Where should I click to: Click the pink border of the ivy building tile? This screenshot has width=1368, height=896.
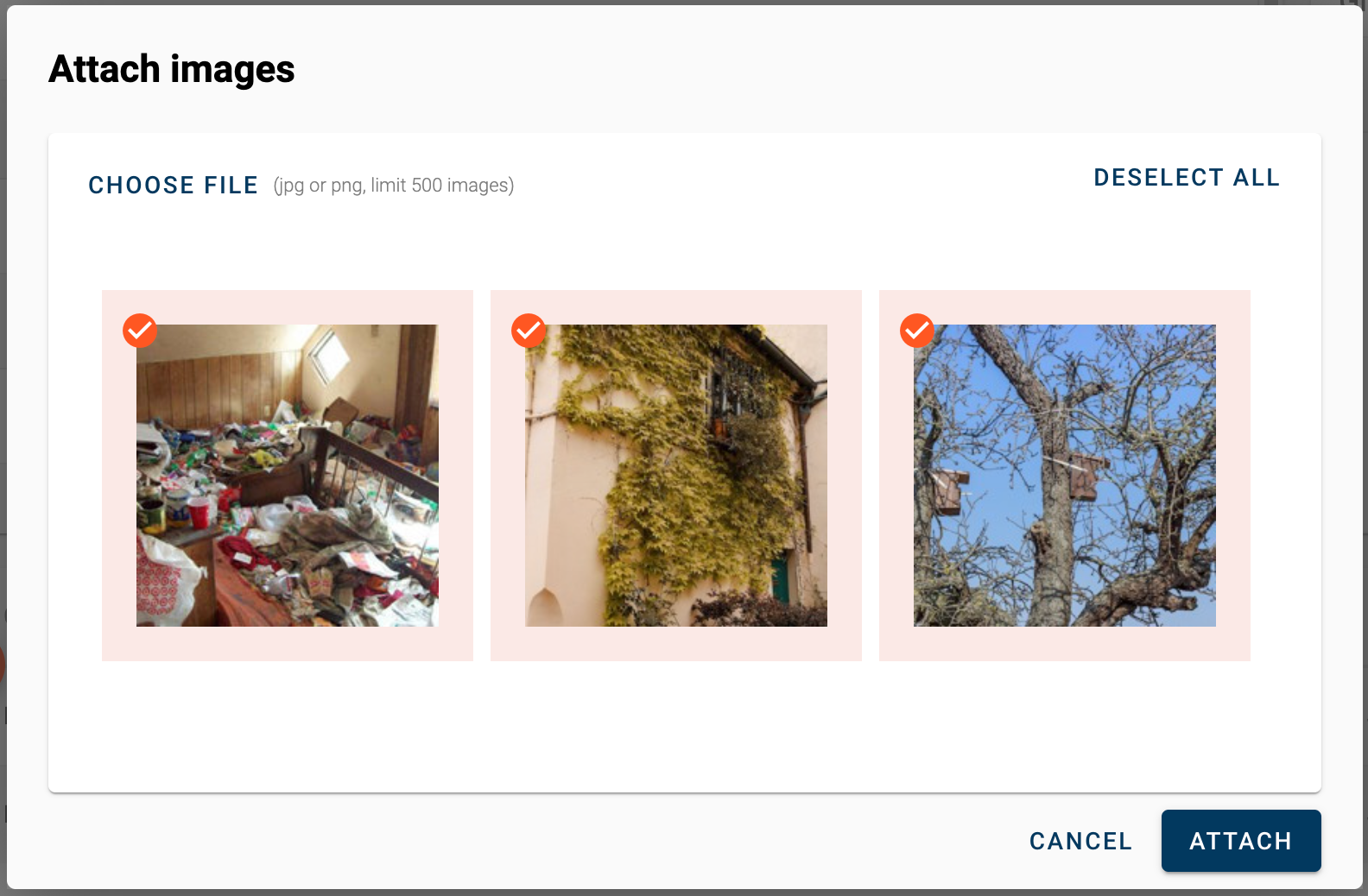(x=676, y=644)
